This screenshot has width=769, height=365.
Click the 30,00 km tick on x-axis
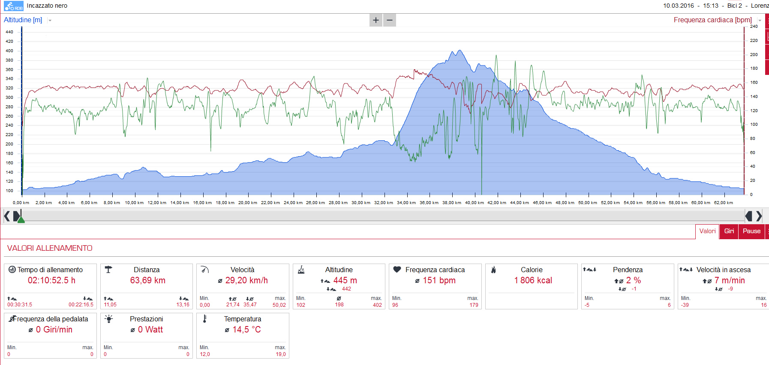click(361, 203)
